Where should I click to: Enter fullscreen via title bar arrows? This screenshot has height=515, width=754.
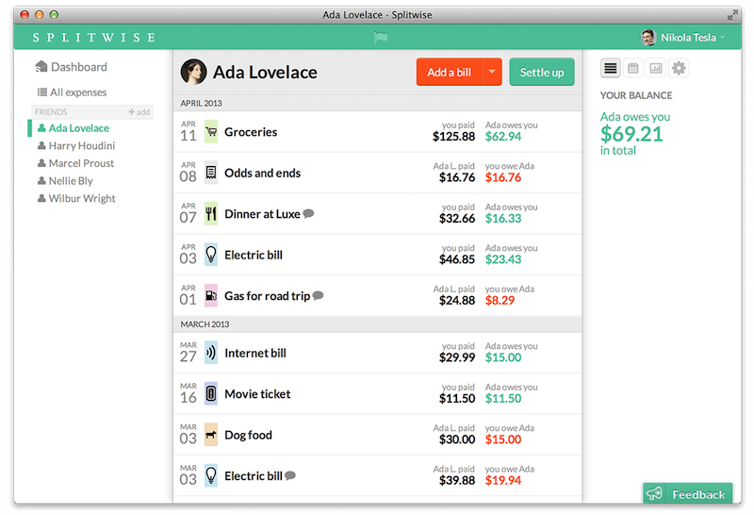click(x=732, y=15)
